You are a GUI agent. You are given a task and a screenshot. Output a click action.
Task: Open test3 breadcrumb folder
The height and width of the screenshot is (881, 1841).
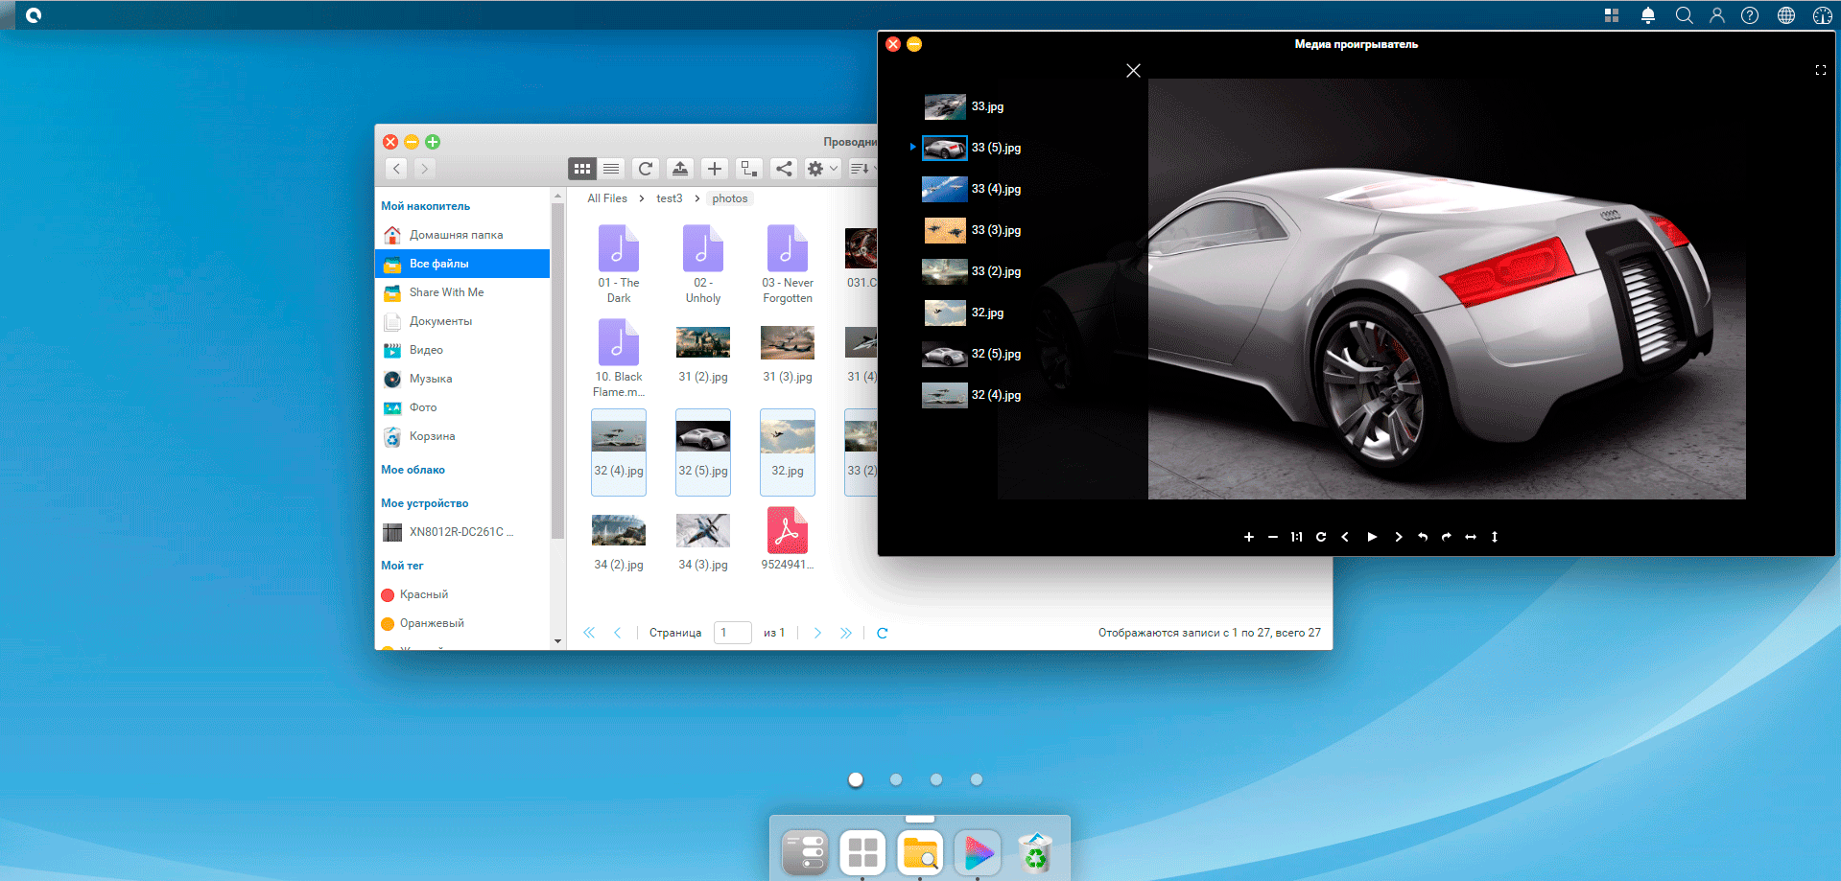670,198
